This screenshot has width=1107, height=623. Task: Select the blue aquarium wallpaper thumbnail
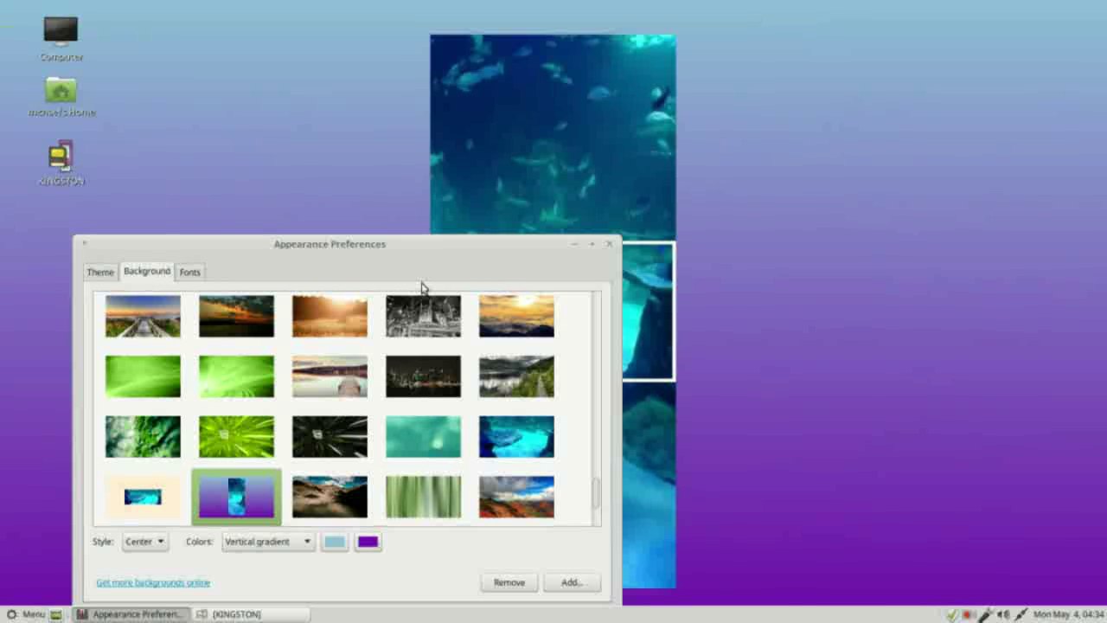click(x=516, y=437)
